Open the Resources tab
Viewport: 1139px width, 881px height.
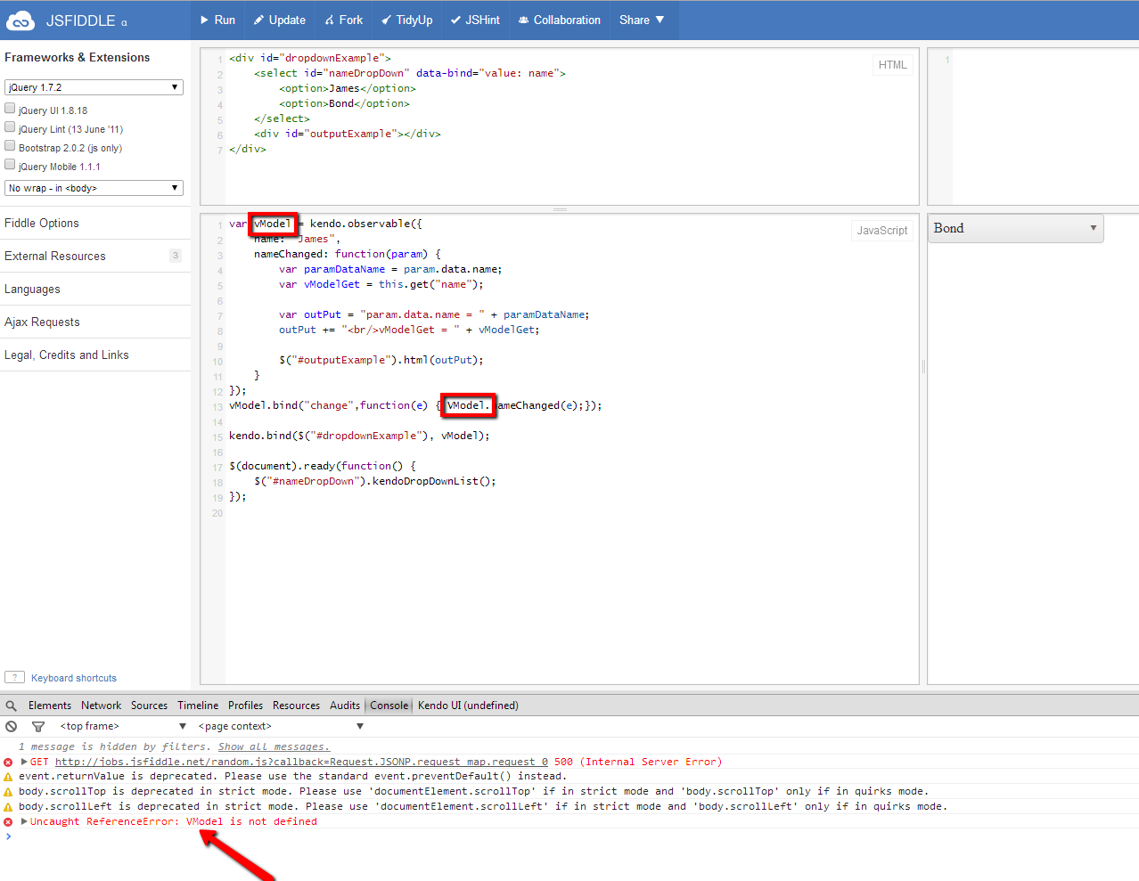296,706
